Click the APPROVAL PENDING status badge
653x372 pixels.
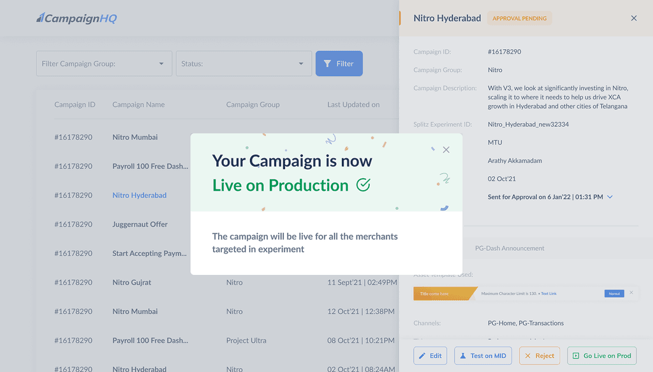coord(519,19)
